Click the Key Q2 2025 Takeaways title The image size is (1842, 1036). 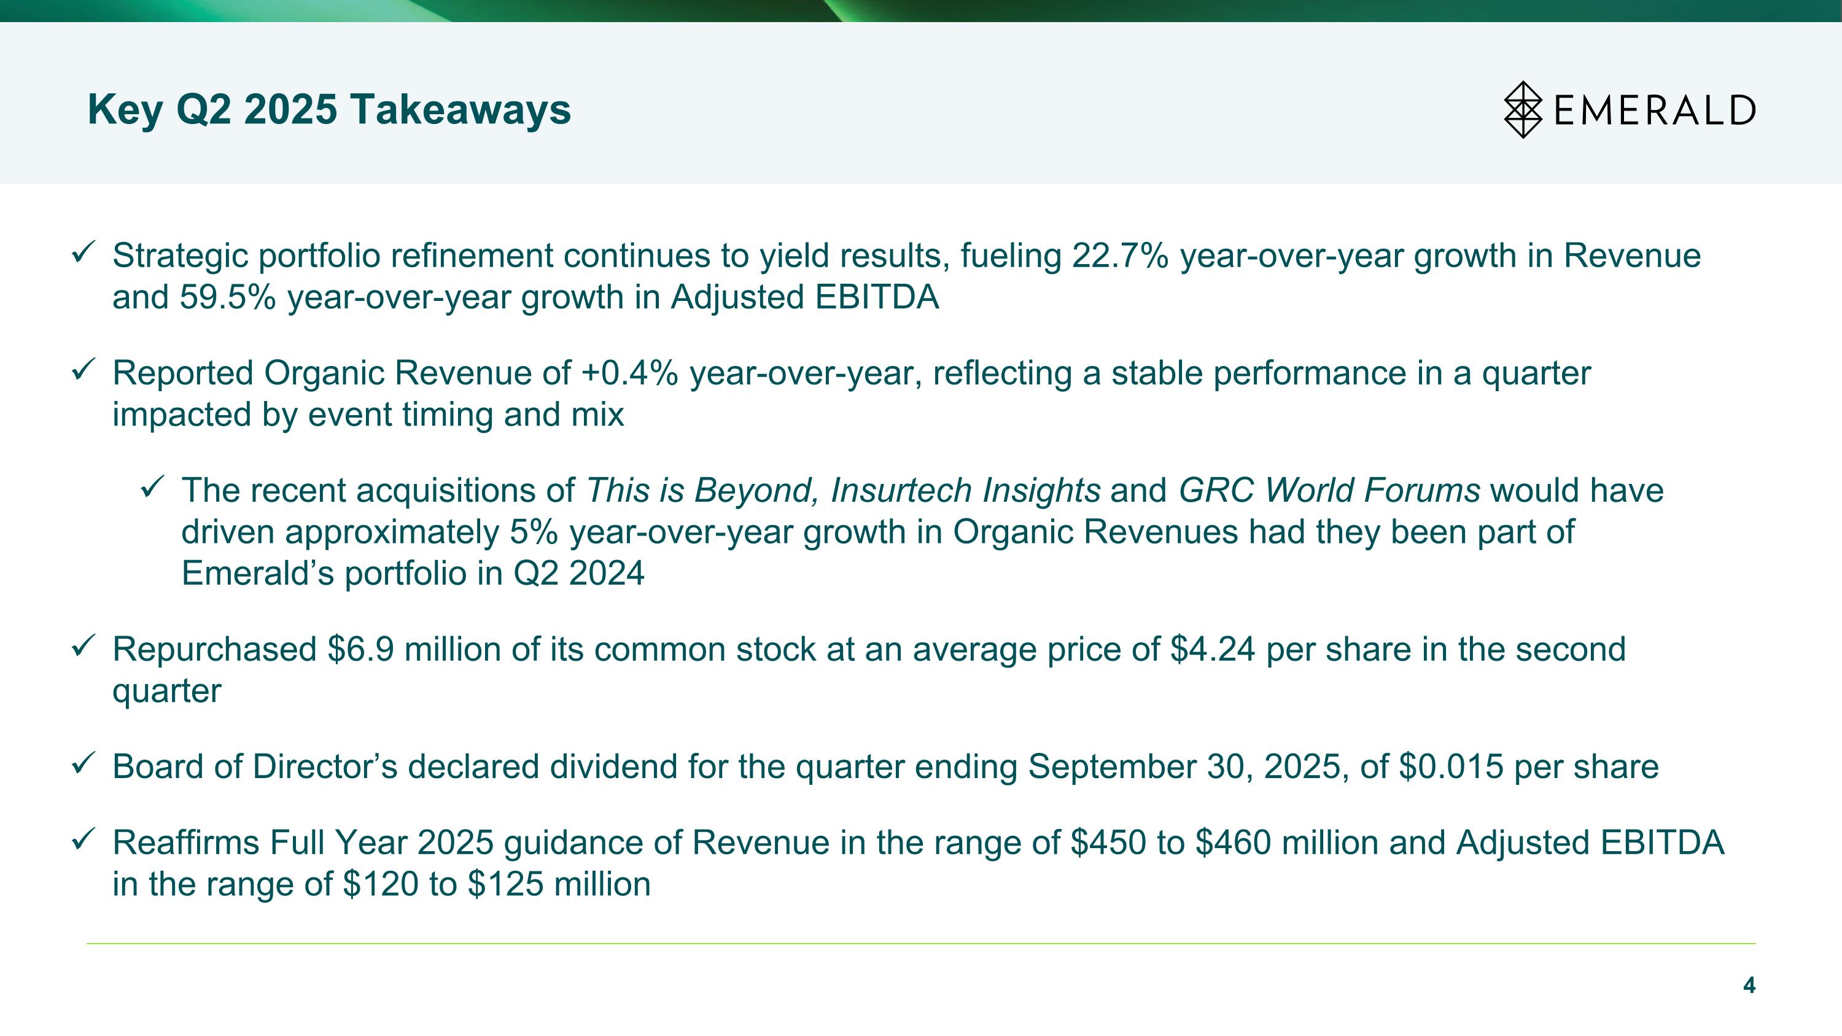point(329,109)
